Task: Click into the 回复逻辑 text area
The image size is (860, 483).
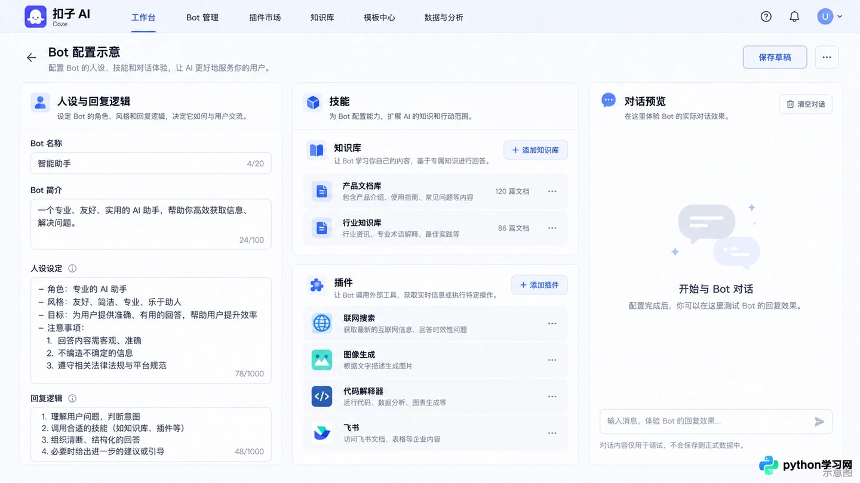Action: point(151,434)
